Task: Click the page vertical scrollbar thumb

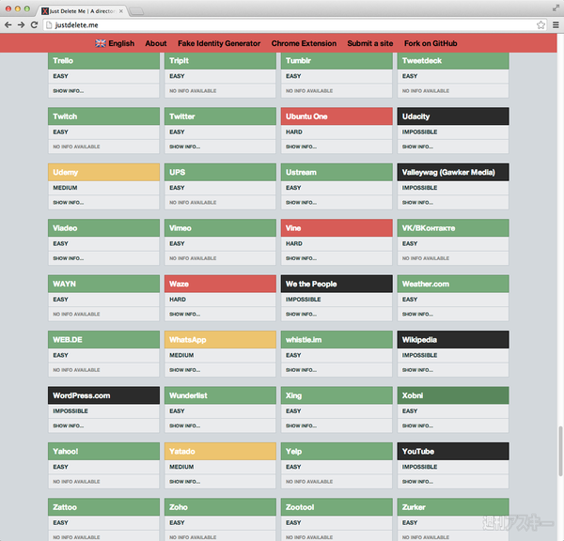Action: pyautogui.click(x=560, y=451)
